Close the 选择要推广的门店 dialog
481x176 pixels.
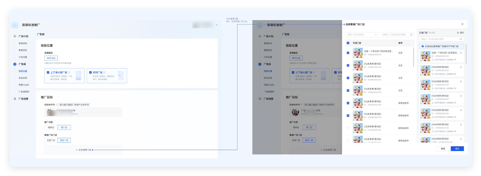[462, 24]
